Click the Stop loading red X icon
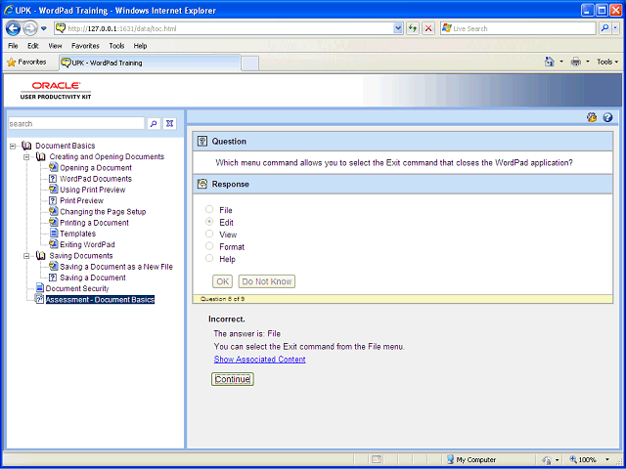This screenshot has height=469, width=626. (428, 28)
